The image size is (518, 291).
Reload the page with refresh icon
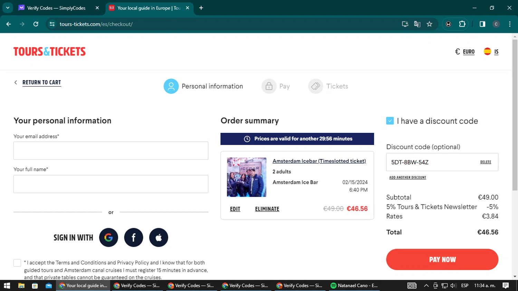click(x=36, y=24)
